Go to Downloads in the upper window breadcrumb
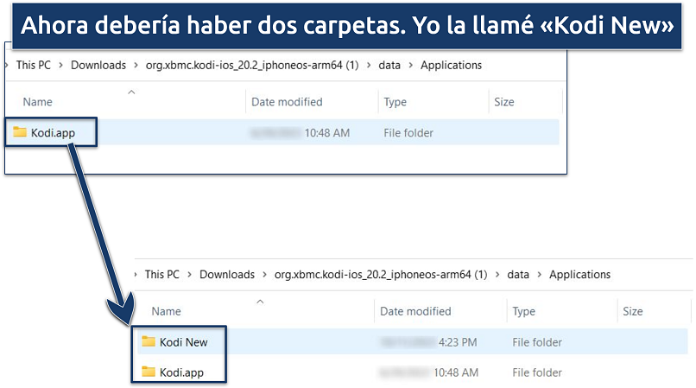Screen dimensions: 696x388 (98, 65)
